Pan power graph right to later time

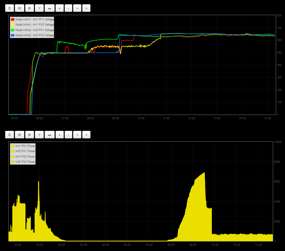coord(87,135)
